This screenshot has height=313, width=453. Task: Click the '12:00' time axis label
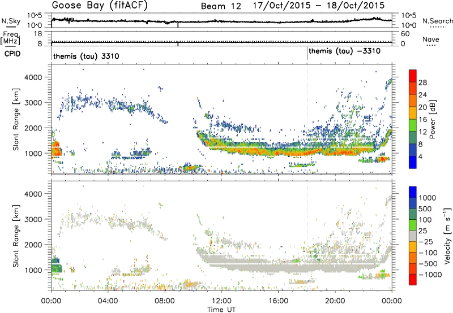tap(221, 301)
